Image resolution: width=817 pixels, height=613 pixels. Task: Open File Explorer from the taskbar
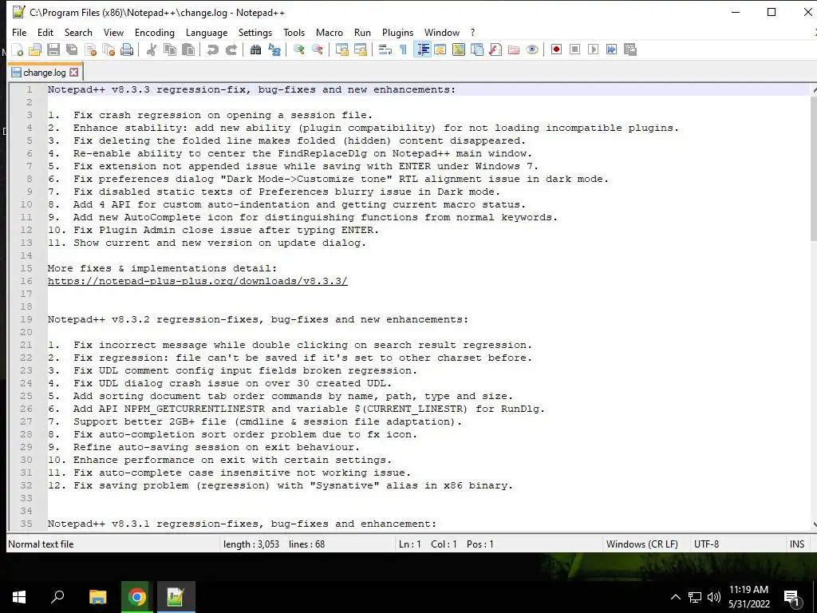click(97, 597)
